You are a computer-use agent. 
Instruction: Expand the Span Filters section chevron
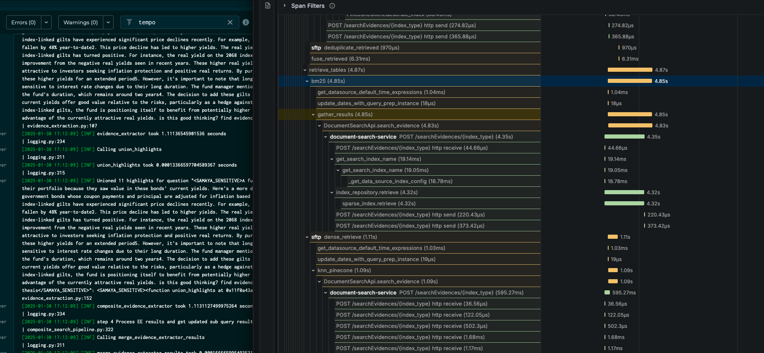(x=284, y=6)
